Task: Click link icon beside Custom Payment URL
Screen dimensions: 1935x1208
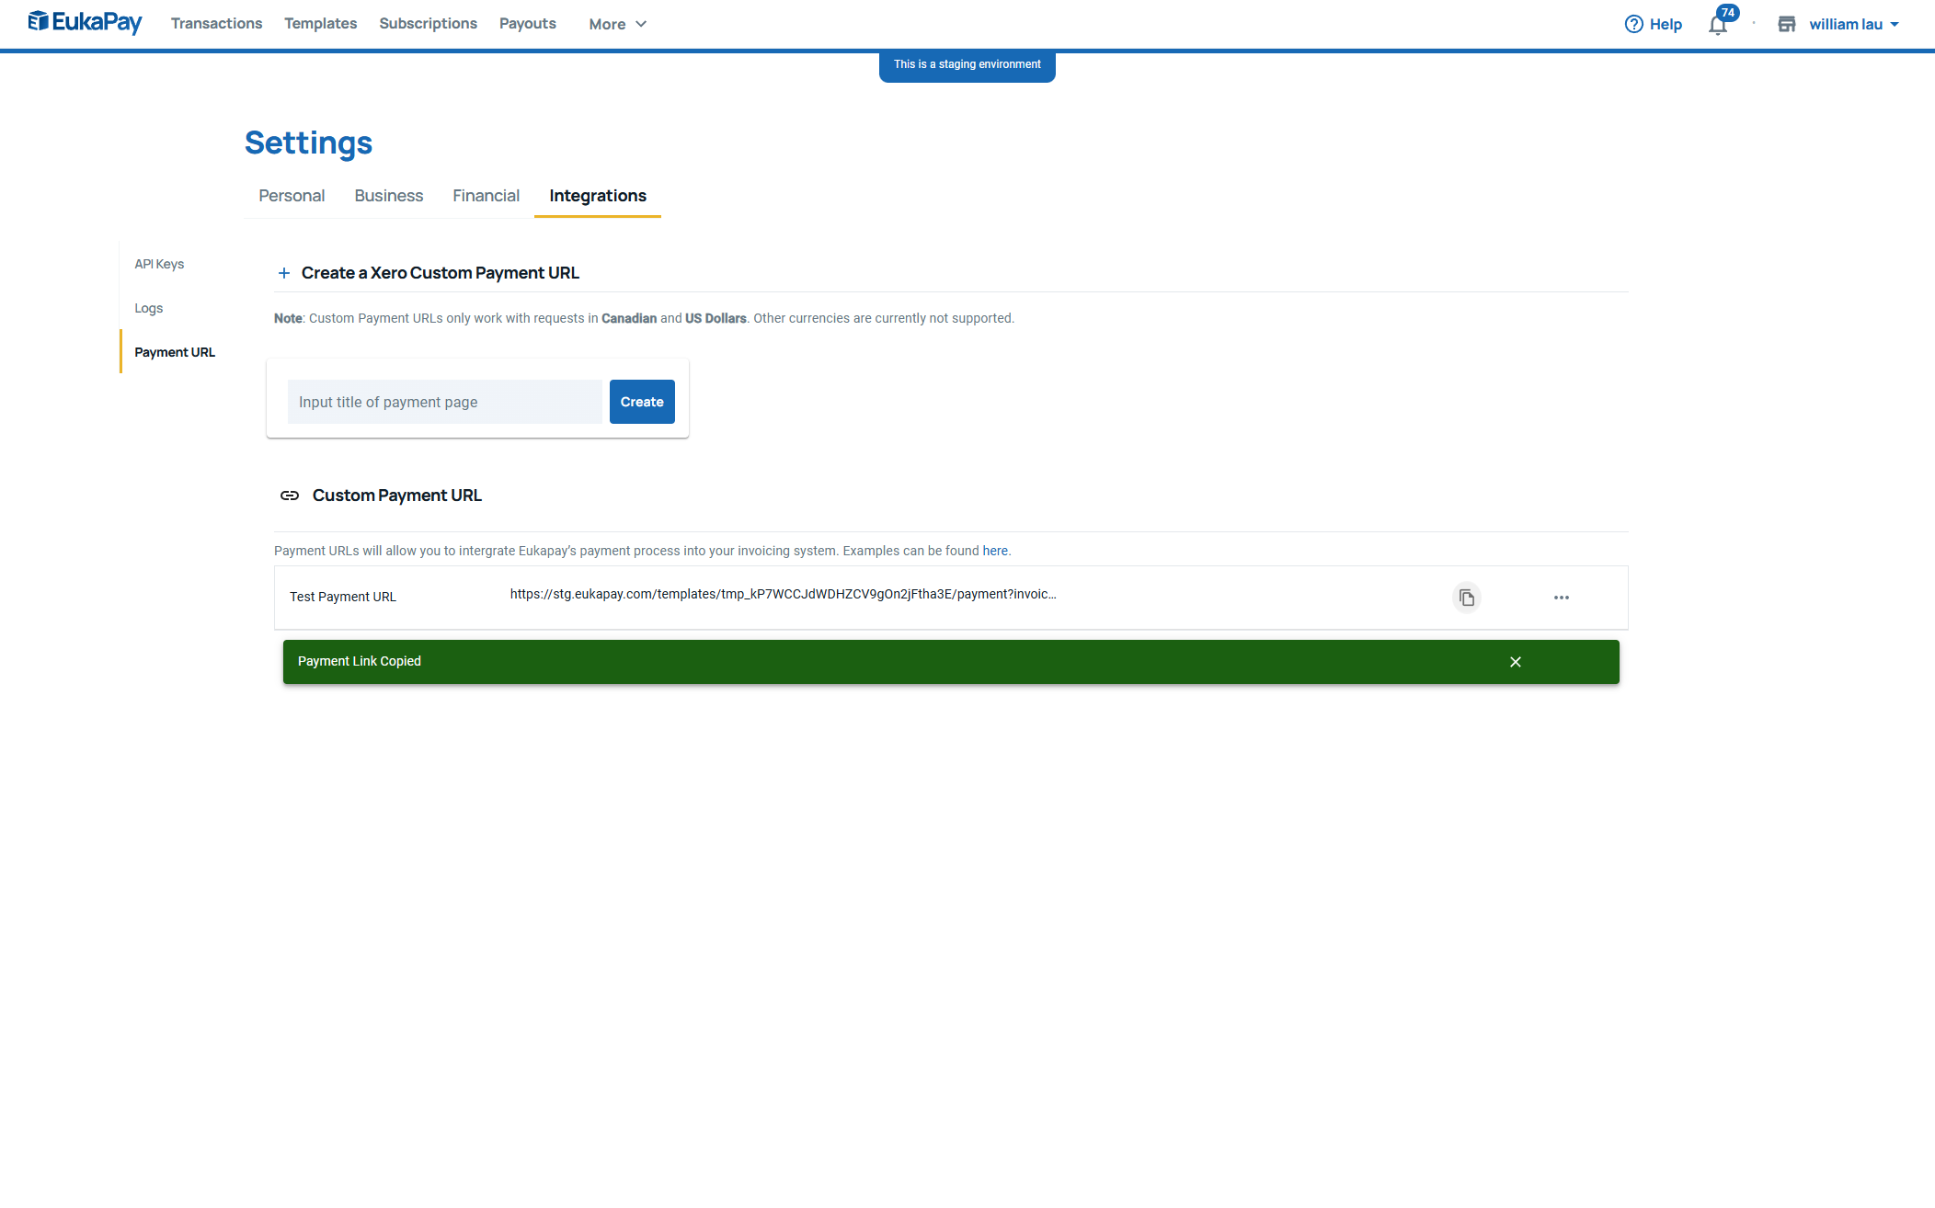Action: tap(290, 496)
